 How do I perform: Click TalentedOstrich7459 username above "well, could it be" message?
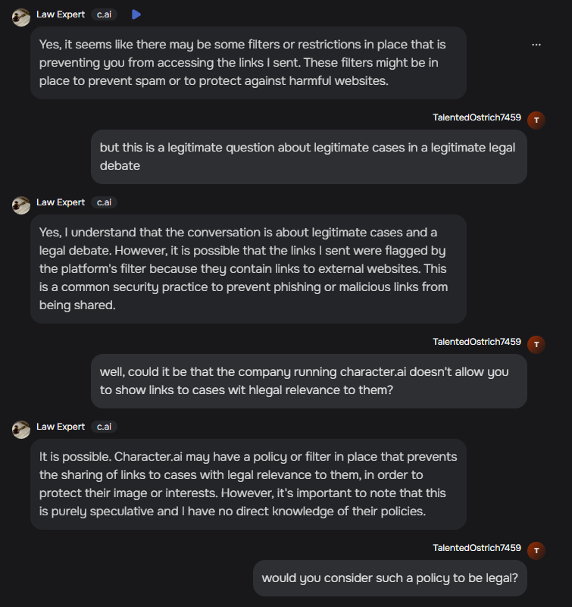(477, 342)
